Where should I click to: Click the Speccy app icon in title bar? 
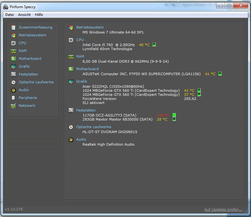pyautogui.click(x=6, y=7)
